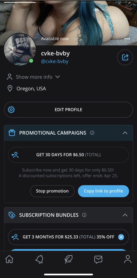Tap the Edit Profile label
The image size is (137, 278).
point(68,110)
